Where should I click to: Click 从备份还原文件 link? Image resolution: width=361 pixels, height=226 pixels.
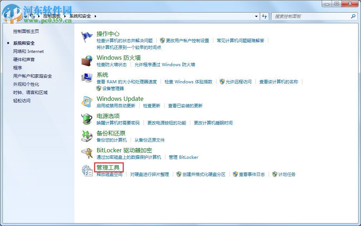click(x=149, y=140)
